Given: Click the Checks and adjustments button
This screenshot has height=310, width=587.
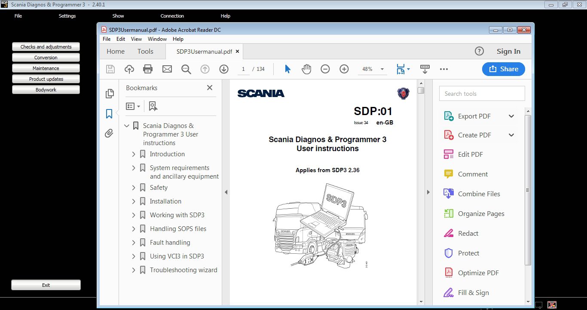Looking at the screenshot, I should pos(46,46).
